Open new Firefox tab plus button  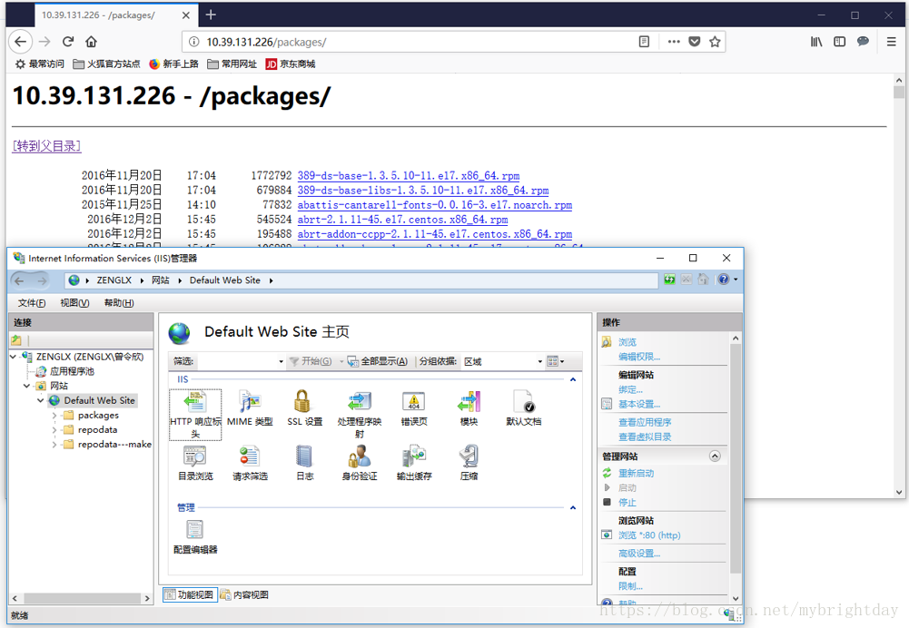[211, 15]
